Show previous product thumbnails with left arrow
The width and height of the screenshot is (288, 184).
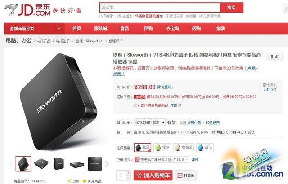10,164
